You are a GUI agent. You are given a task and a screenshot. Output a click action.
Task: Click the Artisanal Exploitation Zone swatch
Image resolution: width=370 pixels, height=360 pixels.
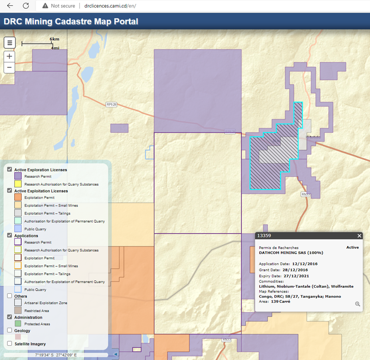(18, 302)
